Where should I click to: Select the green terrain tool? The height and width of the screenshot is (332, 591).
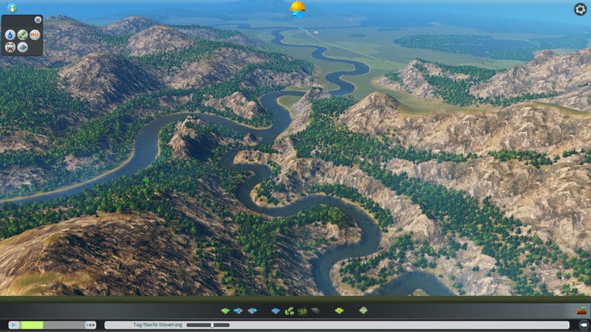tap(227, 311)
